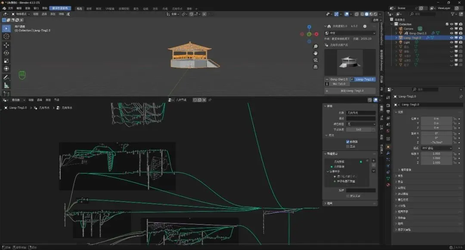Open the Modifiers wrench tab in Properties
This screenshot has width=465, height=250.
(388, 153)
